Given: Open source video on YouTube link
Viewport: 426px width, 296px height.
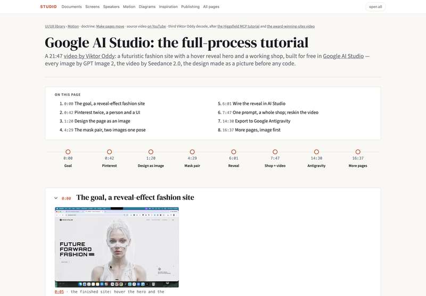Looking at the screenshot, I should [157, 26].
